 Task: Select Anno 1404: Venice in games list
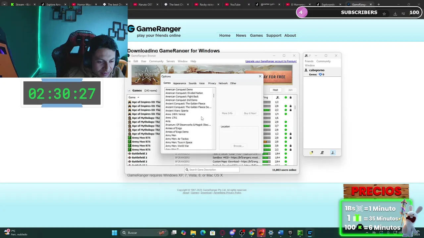(175, 114)
